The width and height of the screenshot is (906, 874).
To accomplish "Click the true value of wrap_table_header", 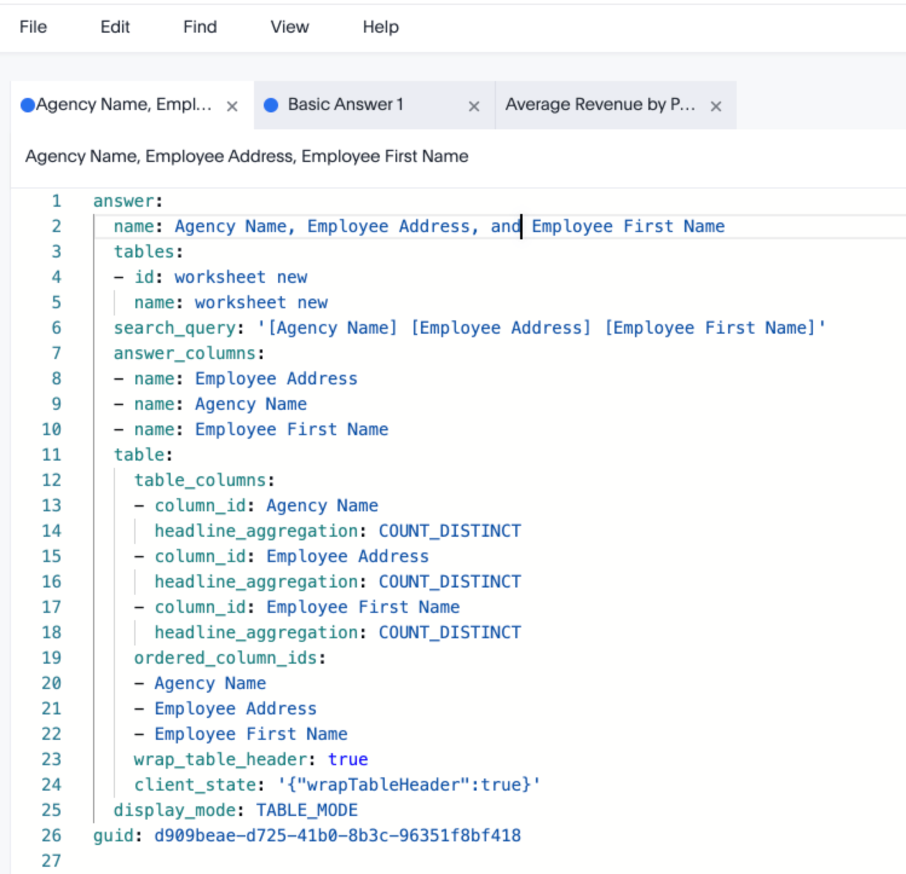I will [x=348, y=759].
